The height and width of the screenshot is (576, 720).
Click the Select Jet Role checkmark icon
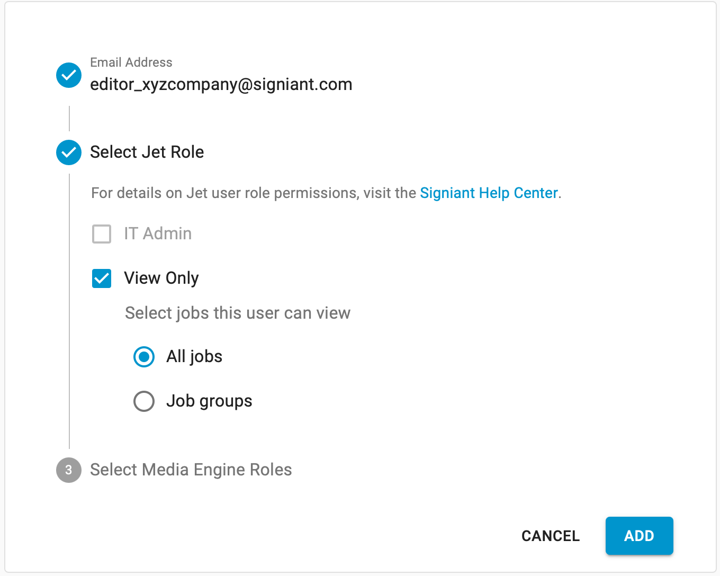click(x=69, y=152)
